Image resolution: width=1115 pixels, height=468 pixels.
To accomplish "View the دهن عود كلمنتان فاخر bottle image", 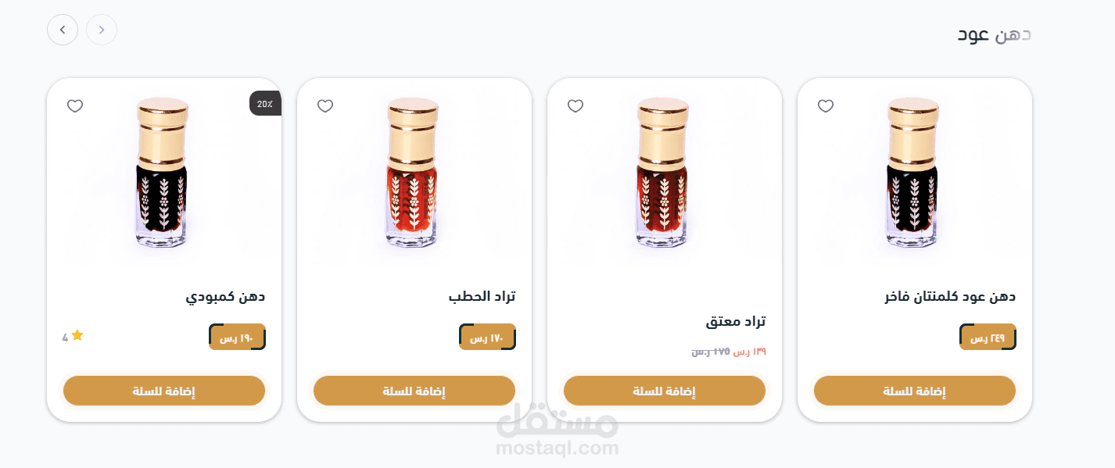I will (913, 172).
